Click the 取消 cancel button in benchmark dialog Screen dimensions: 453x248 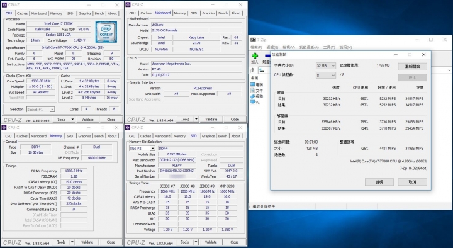pos(412,182)
